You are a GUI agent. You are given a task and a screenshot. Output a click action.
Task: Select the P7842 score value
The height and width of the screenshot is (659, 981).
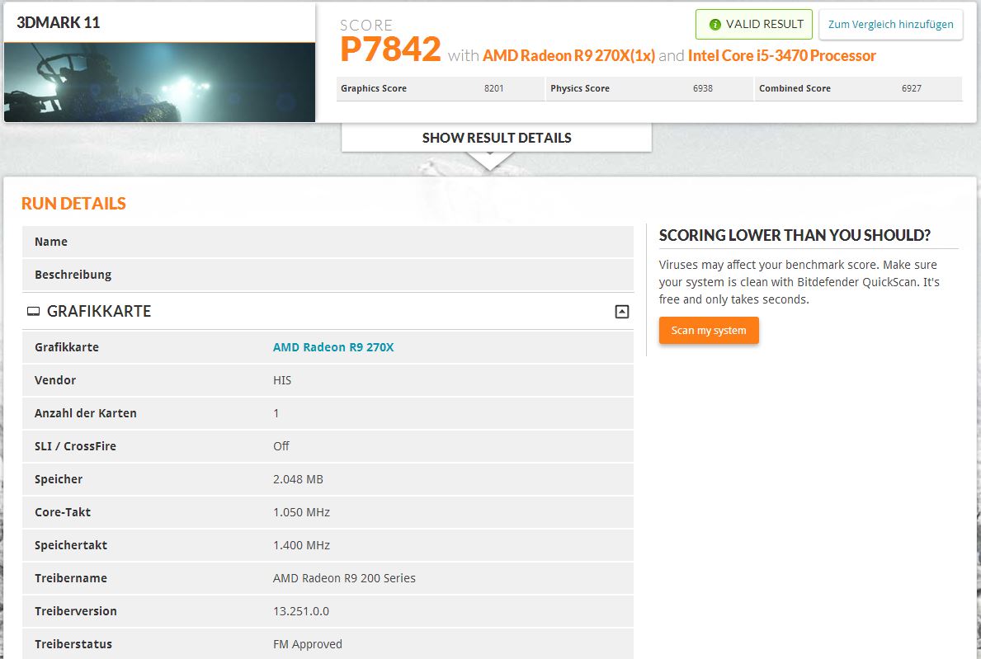(390, 49)
